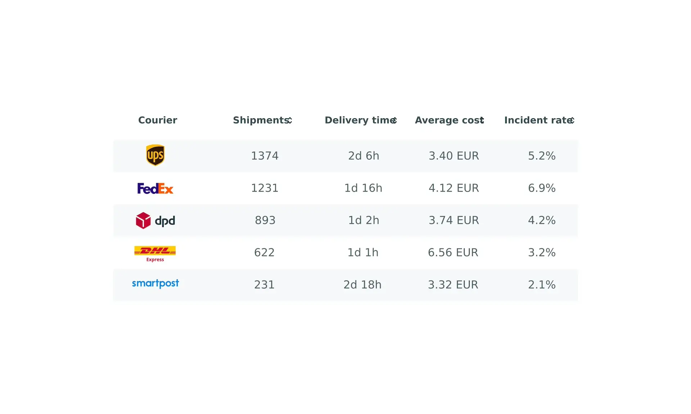The image size is (691, 414).
Task: Click the Courier column header
Action: pos(158,120)
